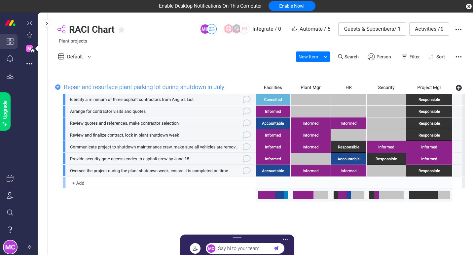Collapse the parking lot group with arrow
The width and height of the screenshot is (473, 255).
[x=58, y=87]
